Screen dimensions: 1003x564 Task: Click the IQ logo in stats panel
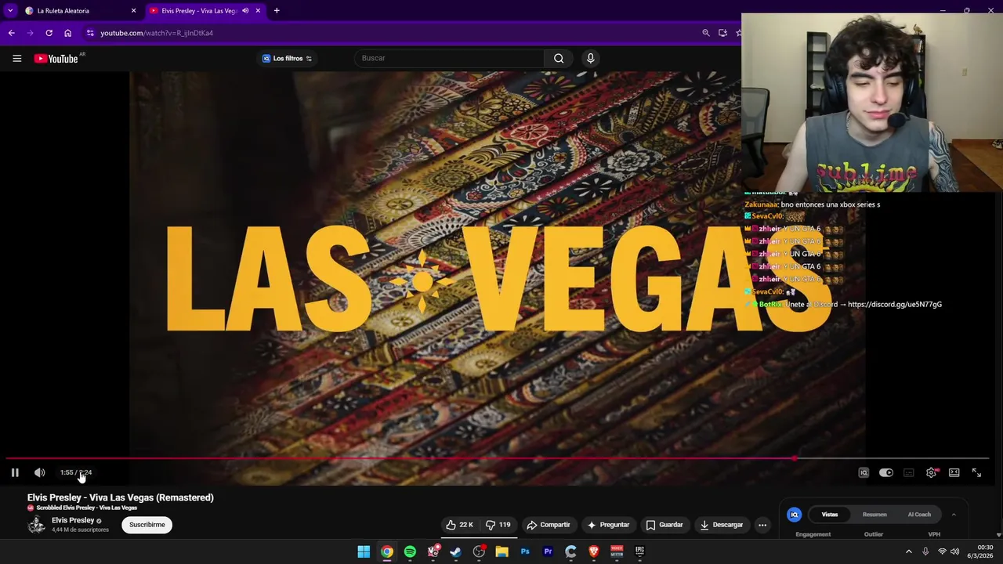[794, 515]
